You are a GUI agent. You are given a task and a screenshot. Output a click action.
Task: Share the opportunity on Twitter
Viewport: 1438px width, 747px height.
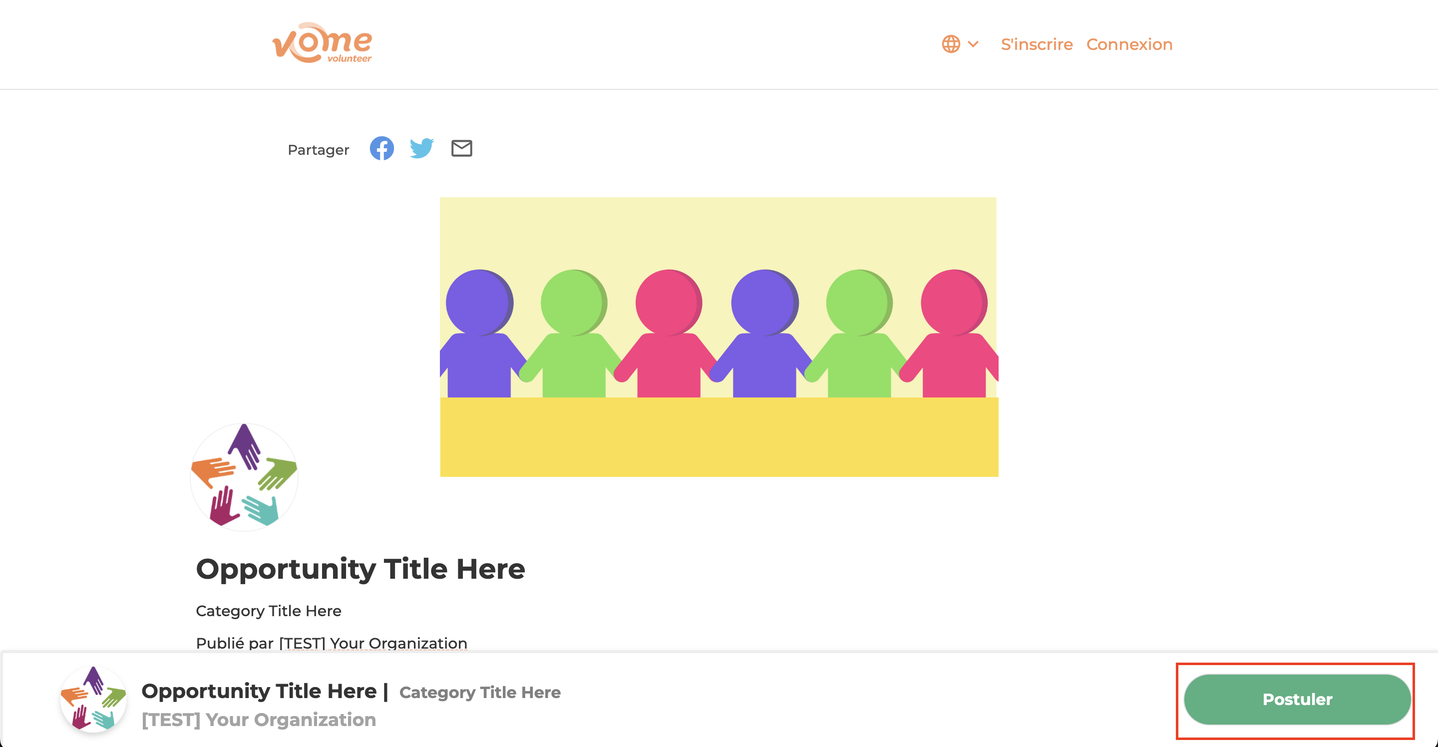click(x=421, y=148)
